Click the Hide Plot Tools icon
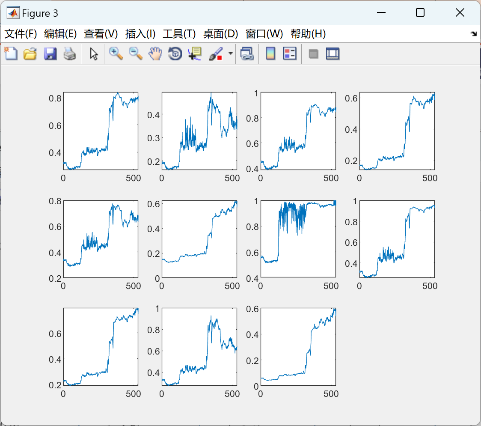Image resolution: width=481 pixels, height=426 pixels. click(x=313, y=54)
